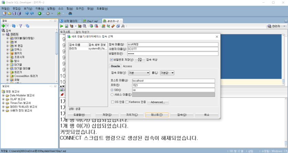This screenshot has width=288, height=153.
Task: Click the Explain Plan icon
Action: 72,26
